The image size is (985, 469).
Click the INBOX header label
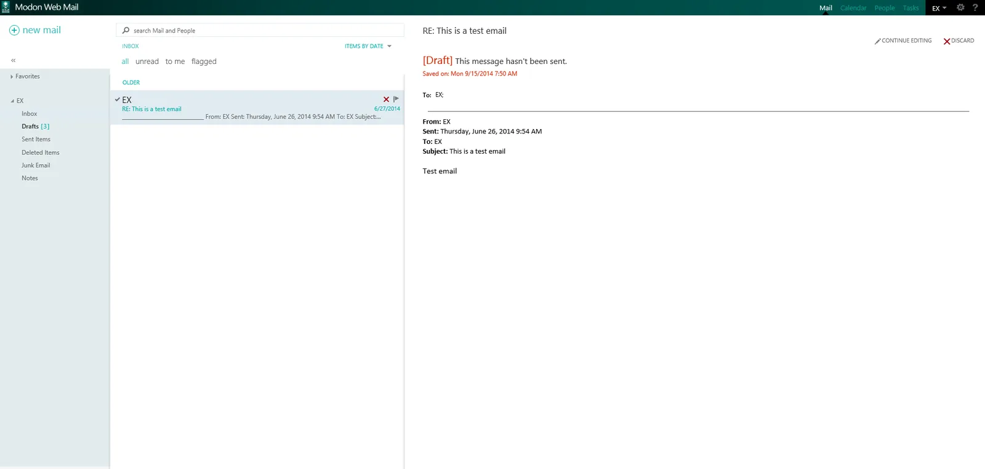tap(131, 46)
